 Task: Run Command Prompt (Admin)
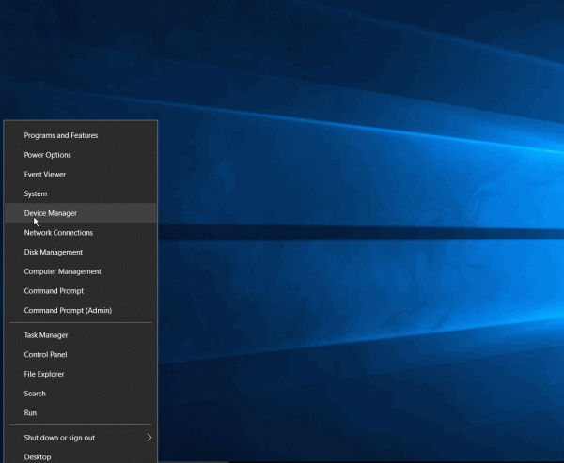[81, 310]
